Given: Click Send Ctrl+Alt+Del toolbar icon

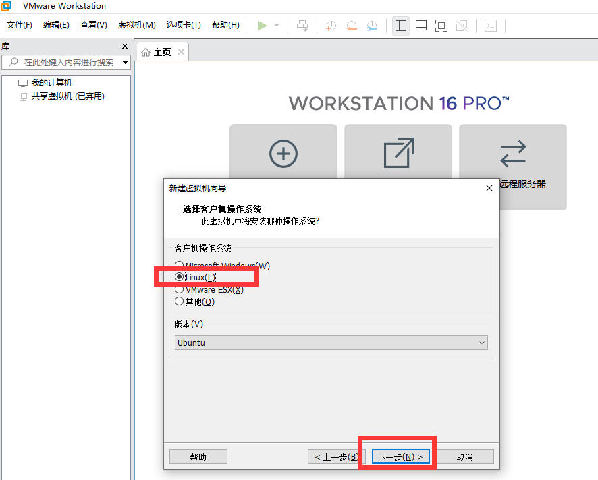Looking at the screenshot, I should coord(302,26).
